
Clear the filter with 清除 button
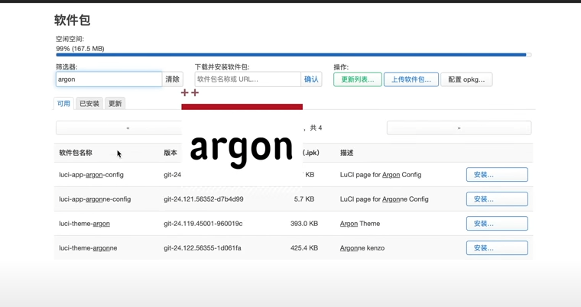tap(172, 79)
